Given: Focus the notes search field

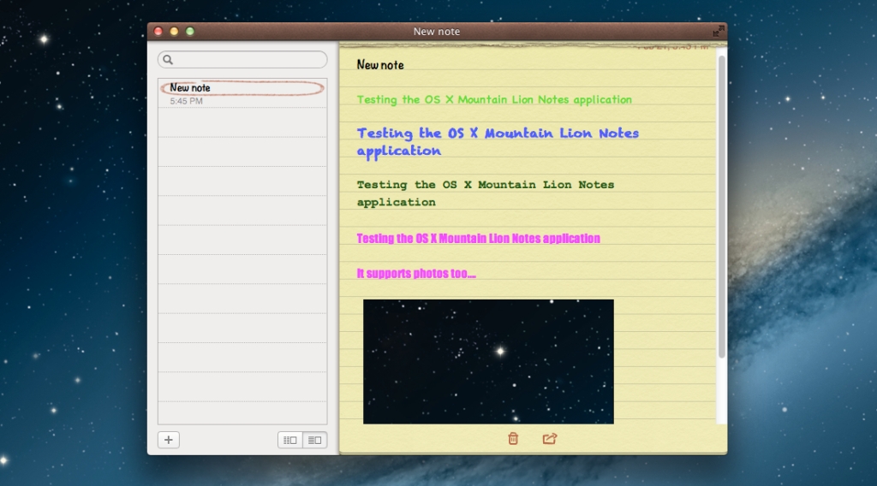Looking at the screenshot, I should (242, 60).
